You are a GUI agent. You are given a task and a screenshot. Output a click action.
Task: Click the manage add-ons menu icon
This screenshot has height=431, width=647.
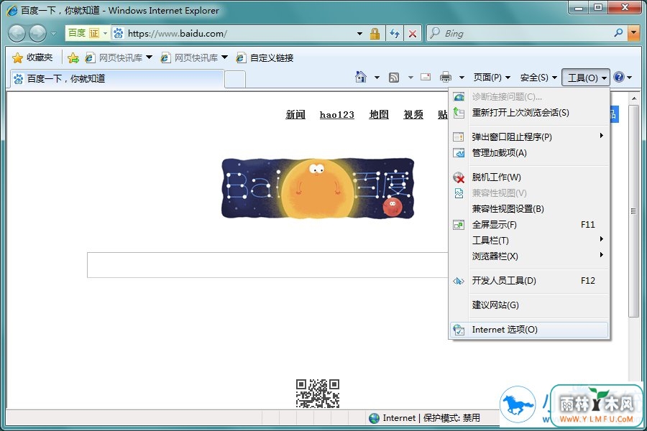(459, 152)
